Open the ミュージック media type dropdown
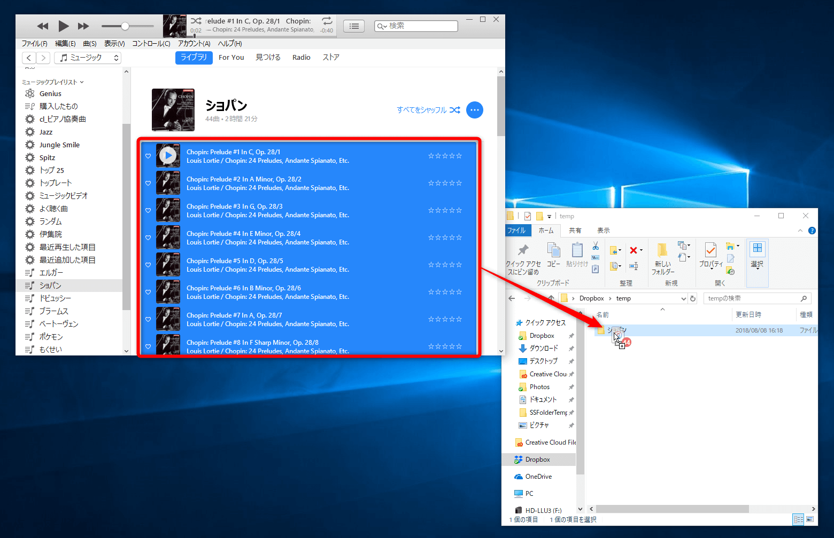834x538 pixels. tap(88, 58)
